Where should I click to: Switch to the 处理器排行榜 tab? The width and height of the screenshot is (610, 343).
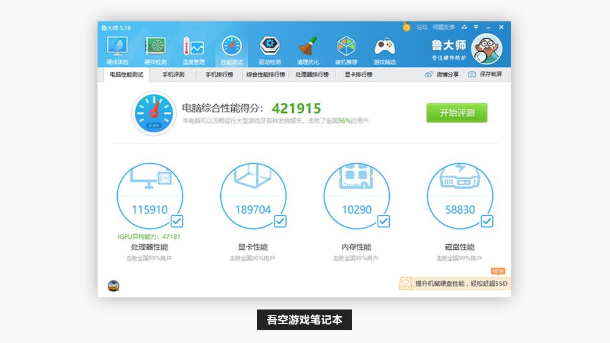click(x=312, y=74)
